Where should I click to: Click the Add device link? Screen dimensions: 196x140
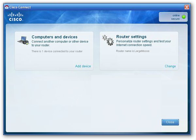click(83, 66)
